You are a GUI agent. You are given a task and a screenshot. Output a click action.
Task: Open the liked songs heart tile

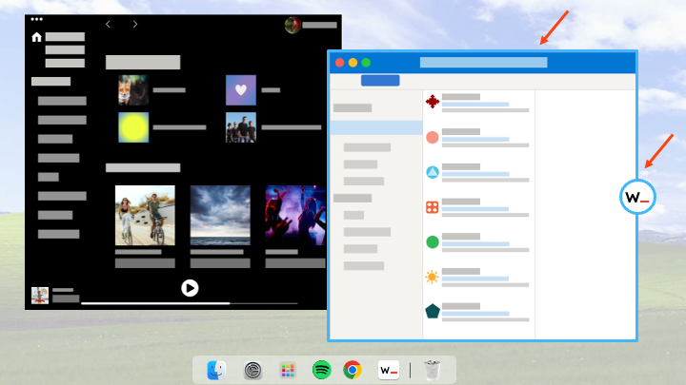(241, 90)
